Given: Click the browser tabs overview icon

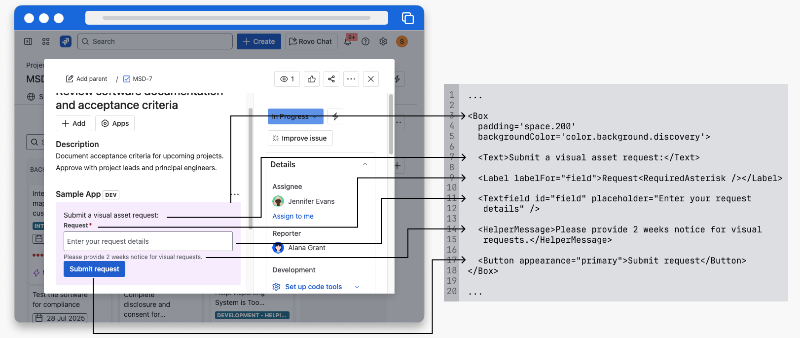Looking at the screenshot, I should (x=408, y=18).
